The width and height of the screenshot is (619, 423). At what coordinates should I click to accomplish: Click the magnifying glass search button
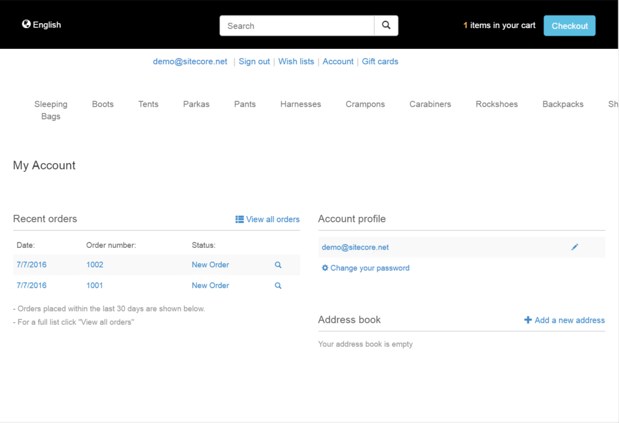coord(386,26)
